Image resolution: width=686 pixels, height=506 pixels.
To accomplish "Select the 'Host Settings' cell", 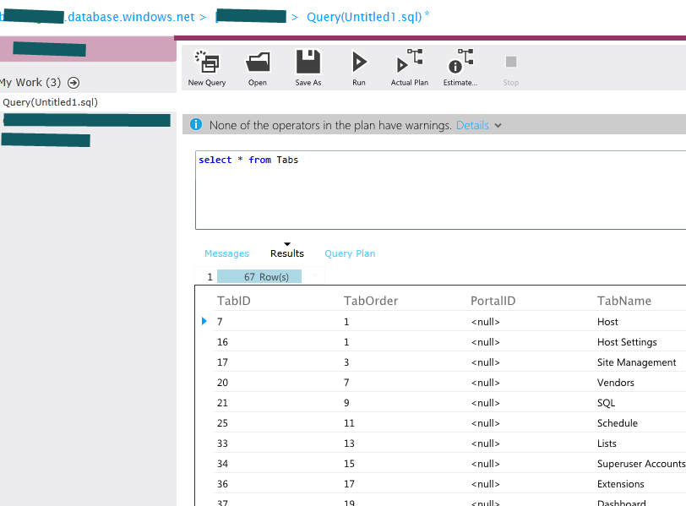I will (627, 342).
